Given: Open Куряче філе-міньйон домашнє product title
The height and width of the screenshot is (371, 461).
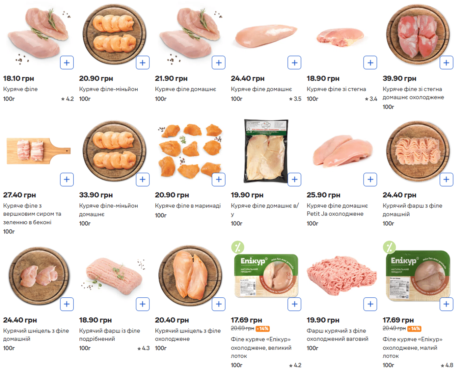Looking at the screenshot, I should point(108,210).
